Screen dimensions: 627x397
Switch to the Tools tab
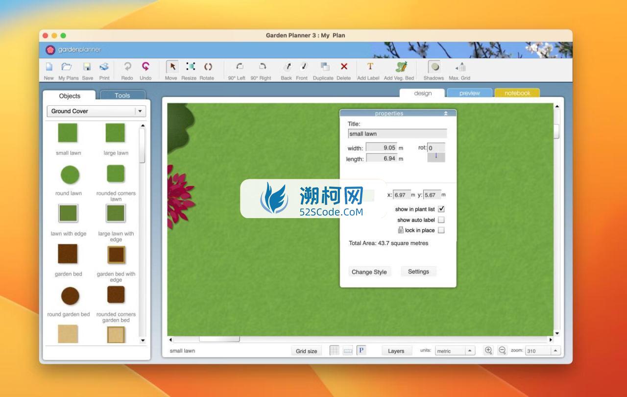coord(122,95)
